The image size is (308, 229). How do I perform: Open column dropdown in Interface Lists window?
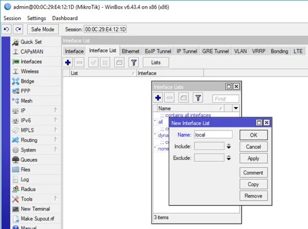coord(236,108)
